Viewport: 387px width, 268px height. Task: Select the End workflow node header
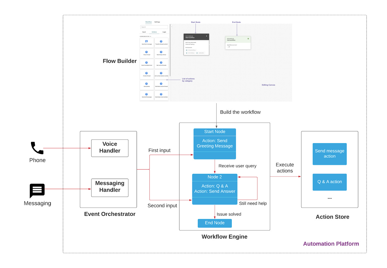[x=238, y=39]
